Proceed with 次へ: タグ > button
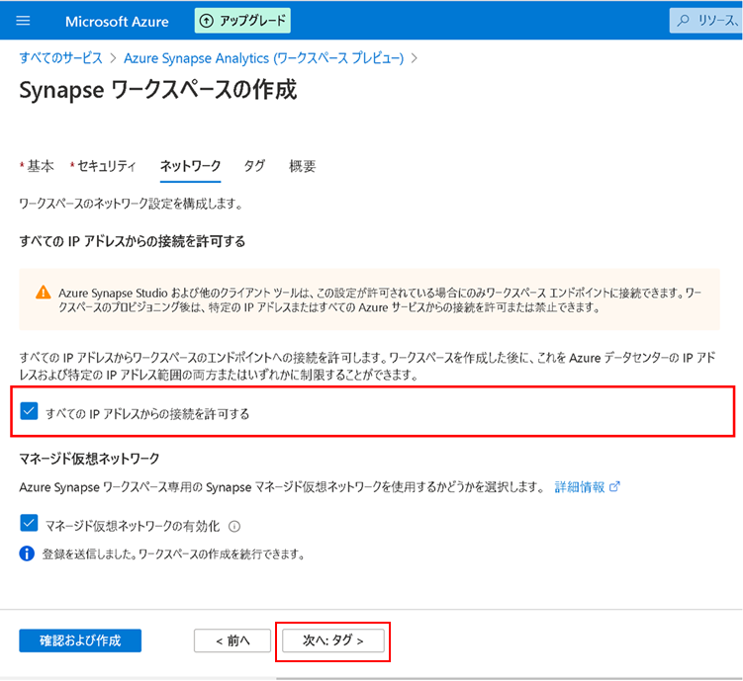 pyautogui.click(x=332, y=640)
